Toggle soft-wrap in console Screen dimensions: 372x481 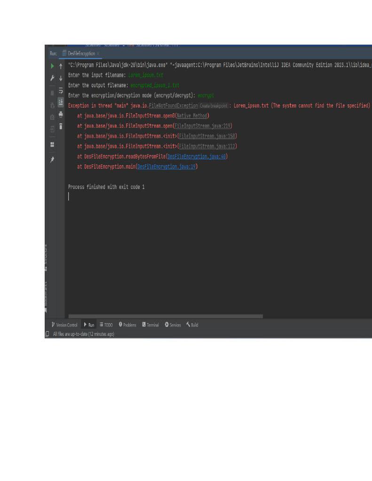(61, 91)
